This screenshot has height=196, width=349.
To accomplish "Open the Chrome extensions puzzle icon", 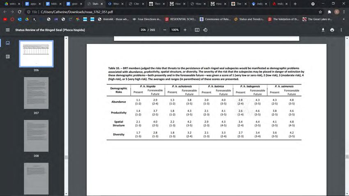I will click(329, 12).
